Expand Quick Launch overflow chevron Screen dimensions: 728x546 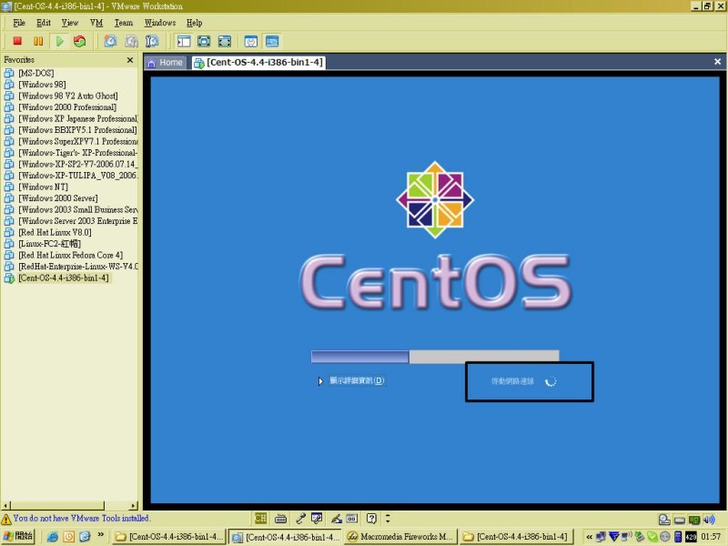100,535
